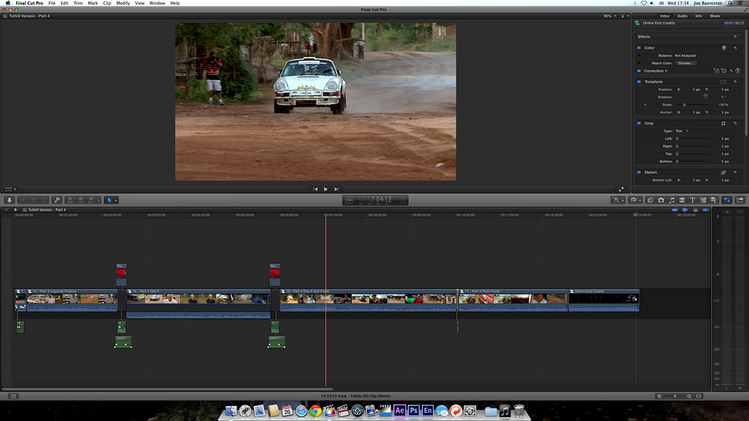Toggle the Transform checkbox
Image resolution: width=749 pixels, height=421 pixels.
pos(639,82)
